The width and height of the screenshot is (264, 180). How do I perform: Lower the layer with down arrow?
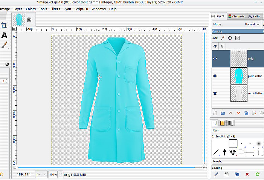click(238, 112)
